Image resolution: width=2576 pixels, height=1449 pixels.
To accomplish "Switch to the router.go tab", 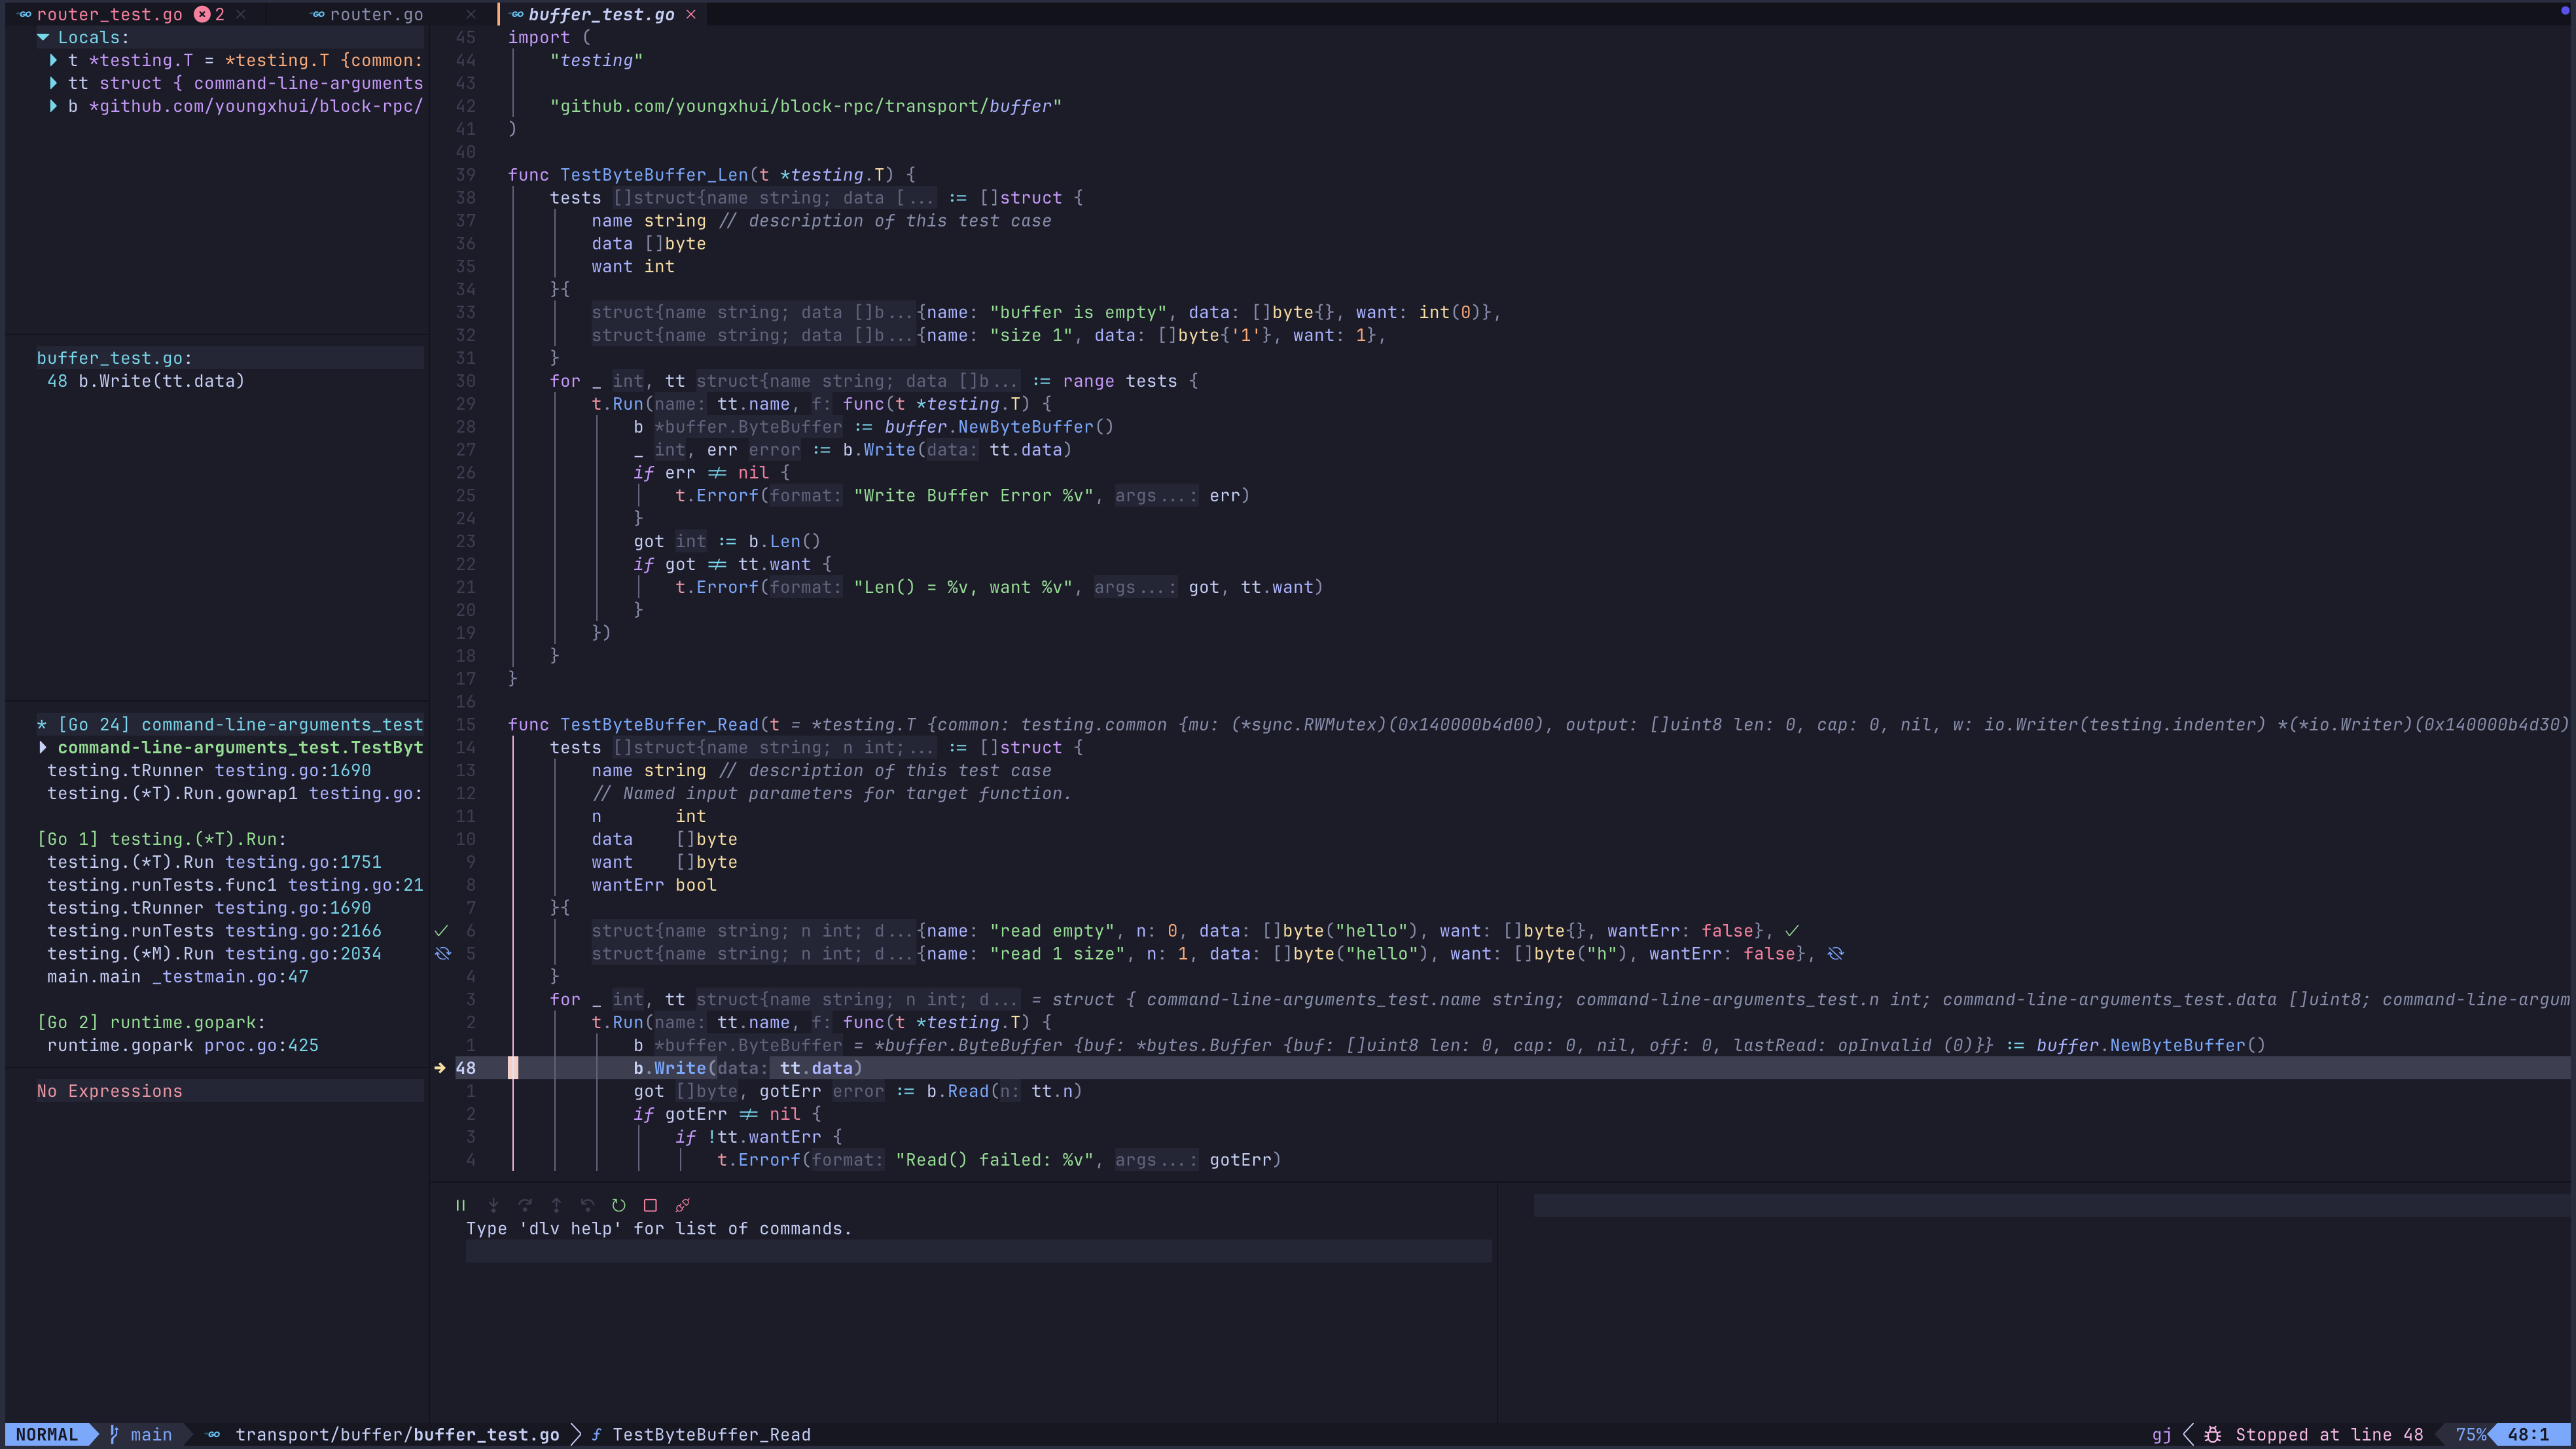I will click(376, 14).
